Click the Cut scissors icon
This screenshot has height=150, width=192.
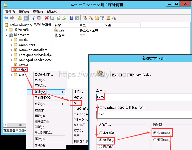click(33, 18)
